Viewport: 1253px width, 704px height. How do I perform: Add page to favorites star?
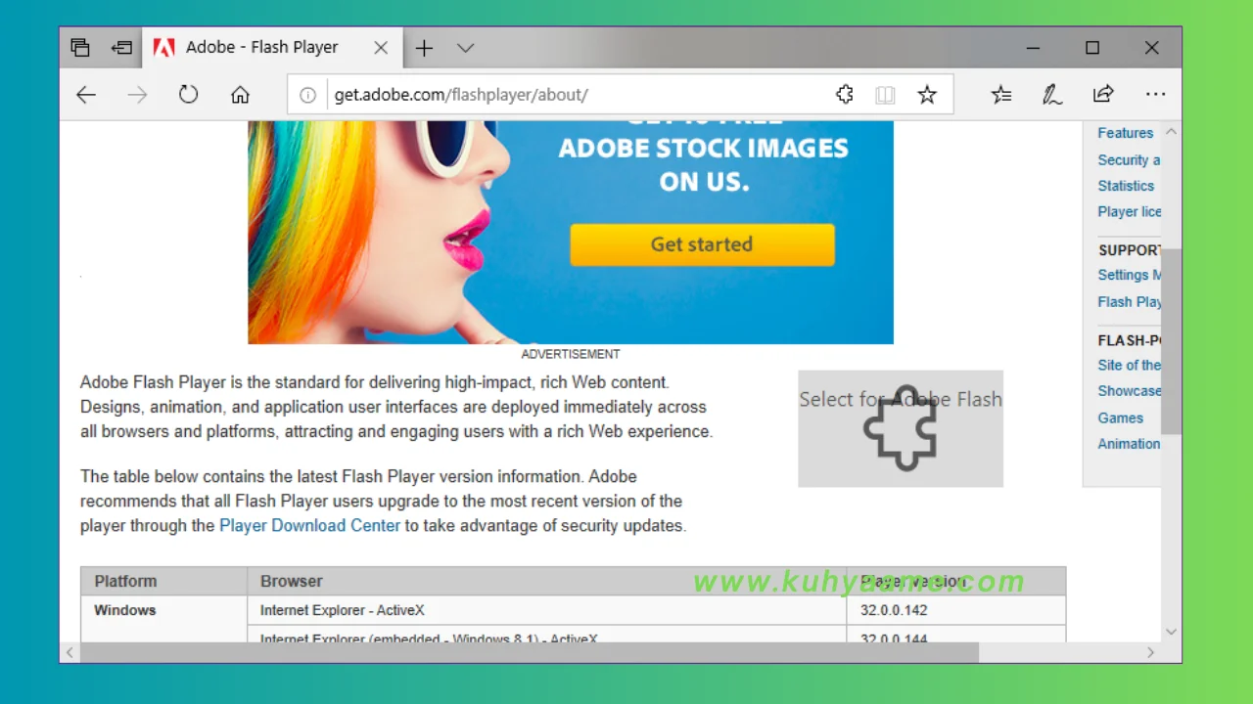pos(927,95)
